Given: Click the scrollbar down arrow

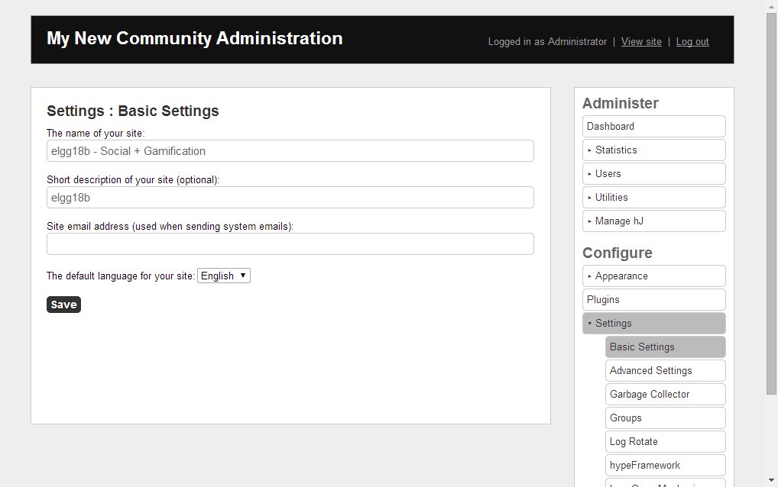Looking at the screenshot, I should pos(771,480).
